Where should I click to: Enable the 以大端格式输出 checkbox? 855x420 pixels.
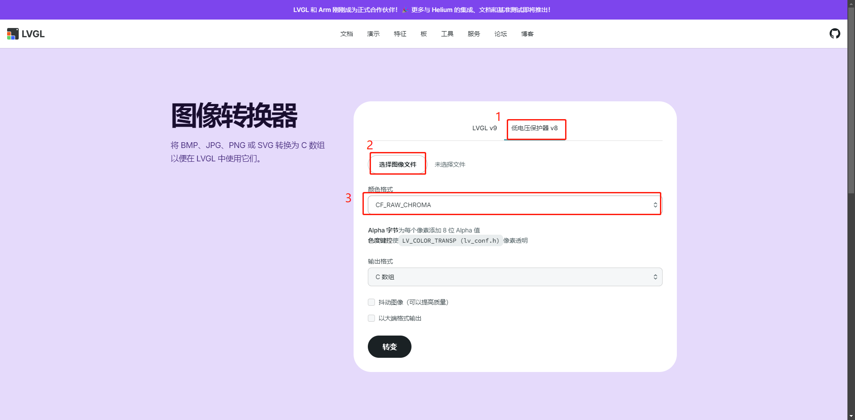[x=371, y=318]
